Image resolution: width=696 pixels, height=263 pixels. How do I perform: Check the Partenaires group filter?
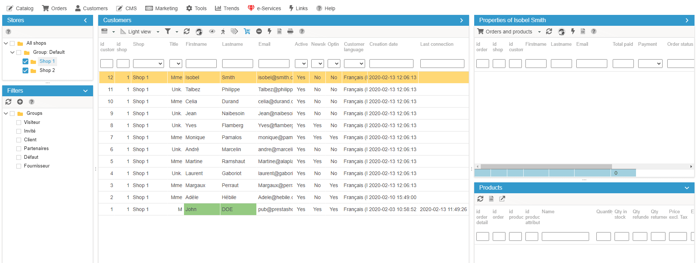(19, 149)
